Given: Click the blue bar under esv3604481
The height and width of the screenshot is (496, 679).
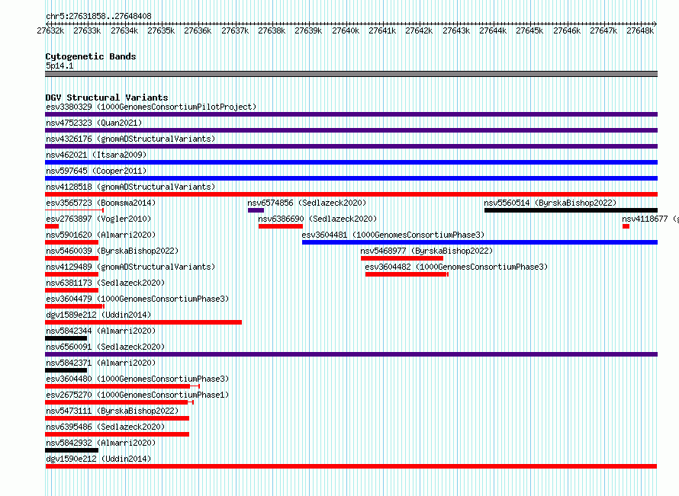Looking at the screenshot, I should point(480,242).
